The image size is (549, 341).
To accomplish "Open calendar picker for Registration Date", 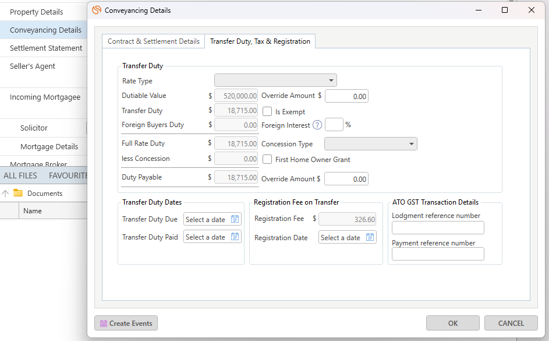I will click(370, 237).
